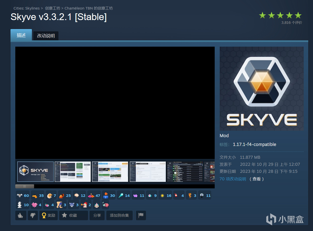Click the chicken award badge showing 2

point(86,205)
